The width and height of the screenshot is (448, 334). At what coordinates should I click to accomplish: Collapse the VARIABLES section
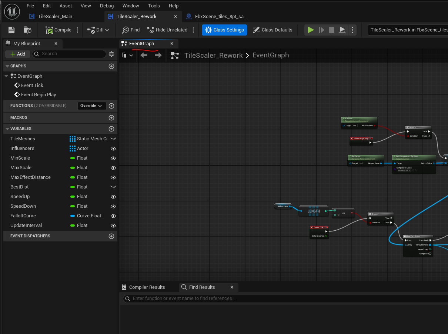(7, 129)
